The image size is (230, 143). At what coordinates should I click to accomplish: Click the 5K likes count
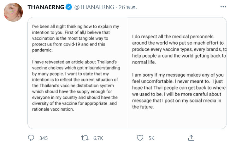[151, 138]
